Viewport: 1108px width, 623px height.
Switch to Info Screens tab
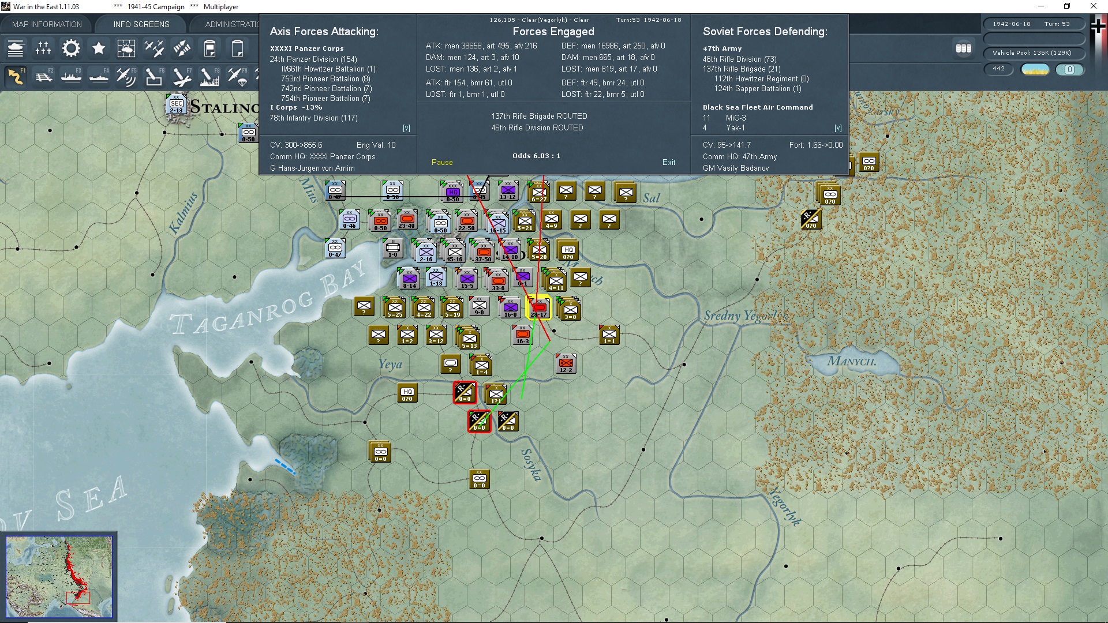click(141, 24)
